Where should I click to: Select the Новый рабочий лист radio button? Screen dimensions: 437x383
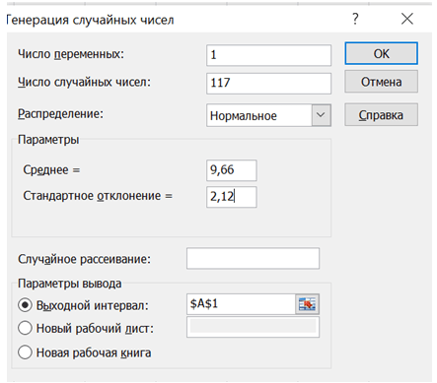(25, 328)
